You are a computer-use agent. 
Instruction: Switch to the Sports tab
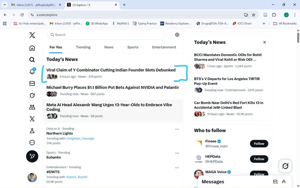[133, 47]
